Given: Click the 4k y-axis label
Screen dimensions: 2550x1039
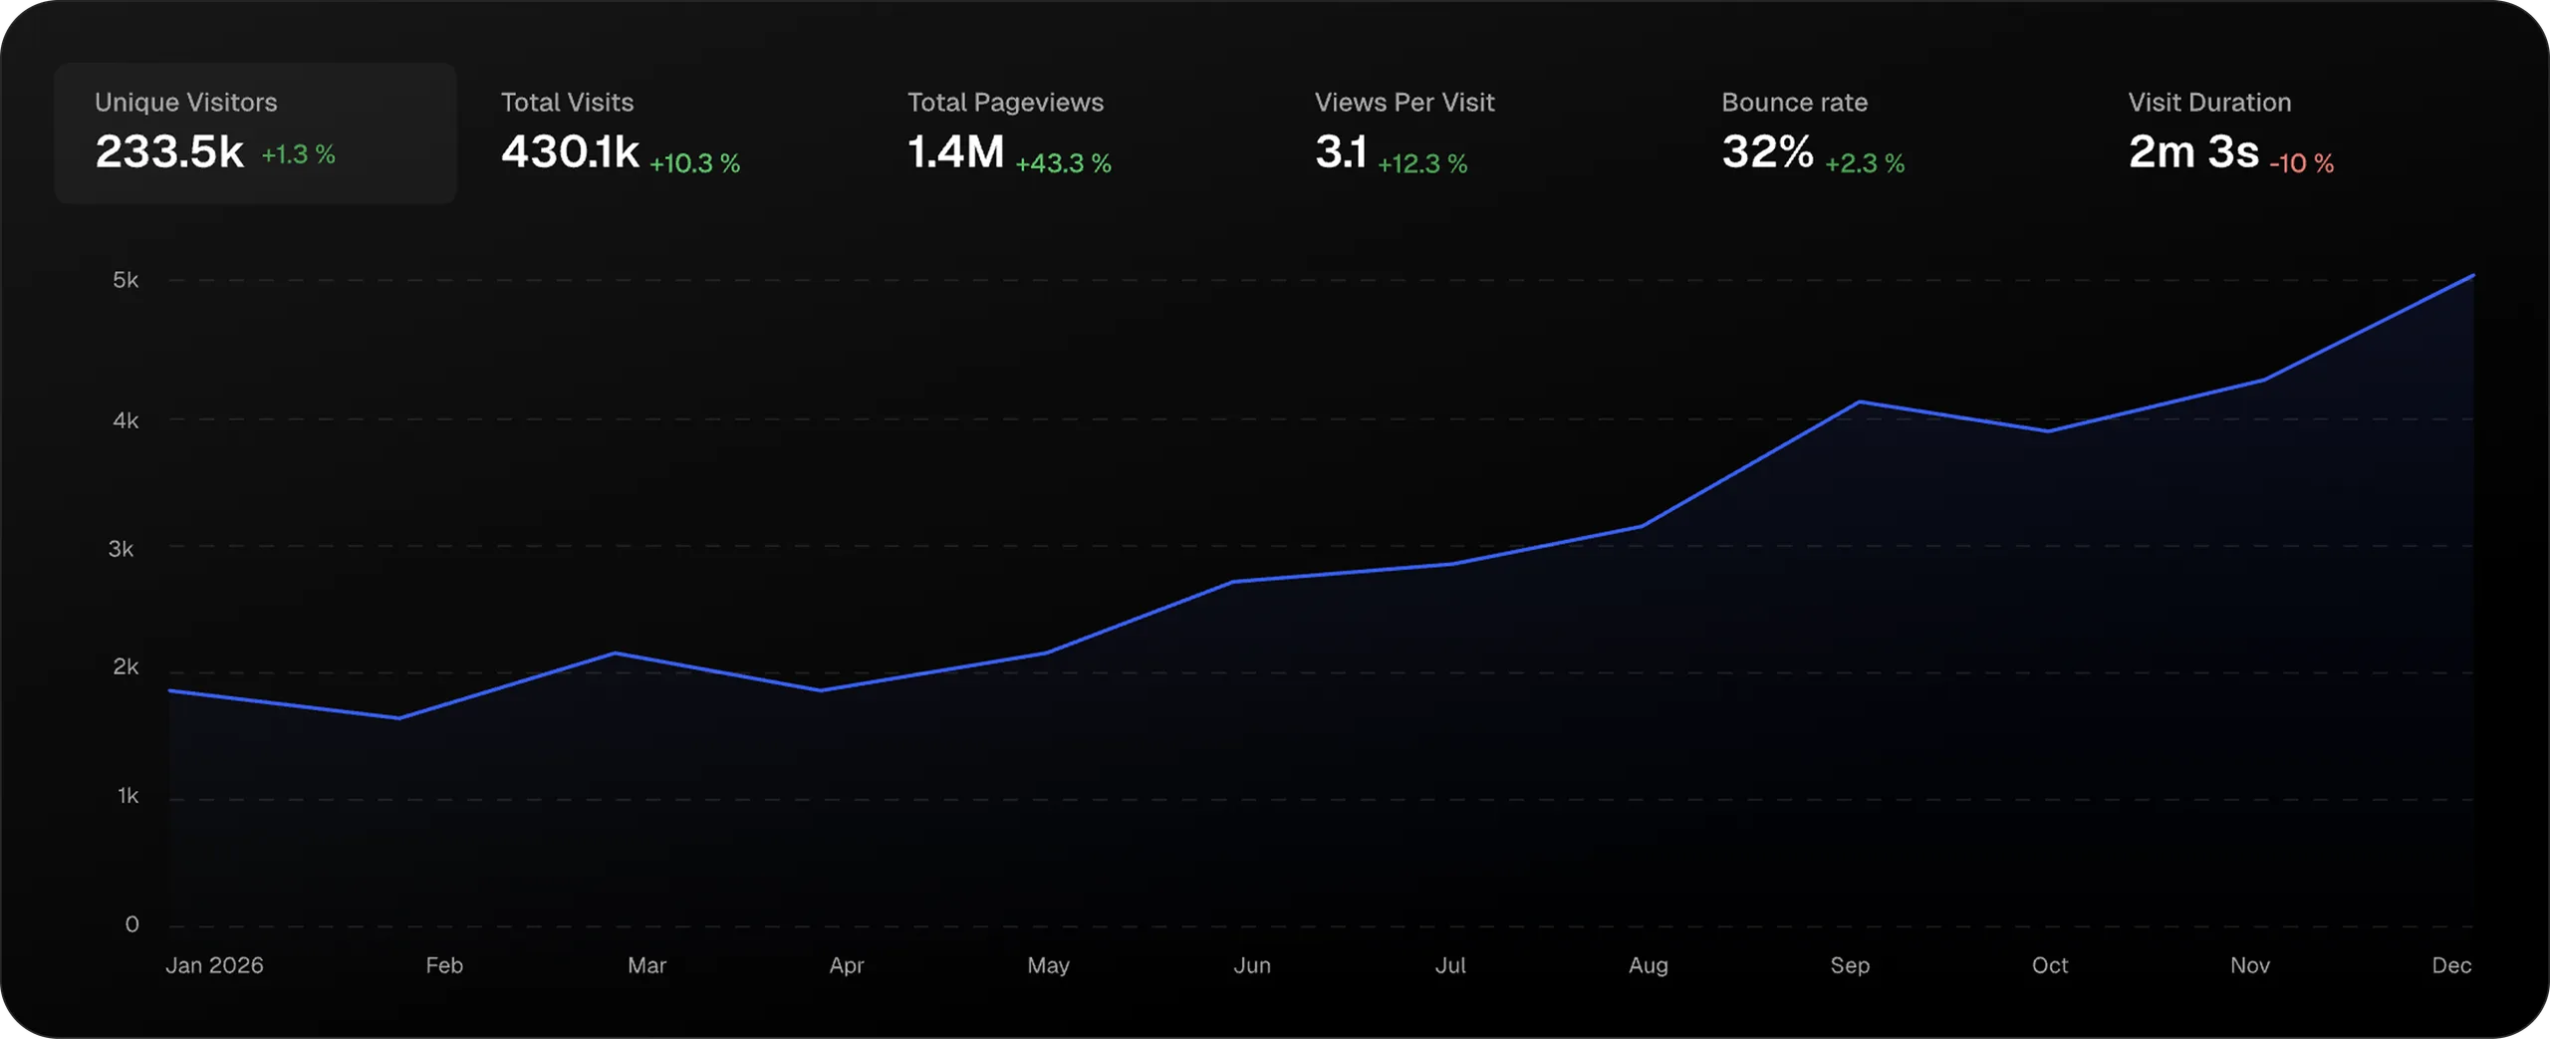Looking at the screenshot, I should click(126, 420).
